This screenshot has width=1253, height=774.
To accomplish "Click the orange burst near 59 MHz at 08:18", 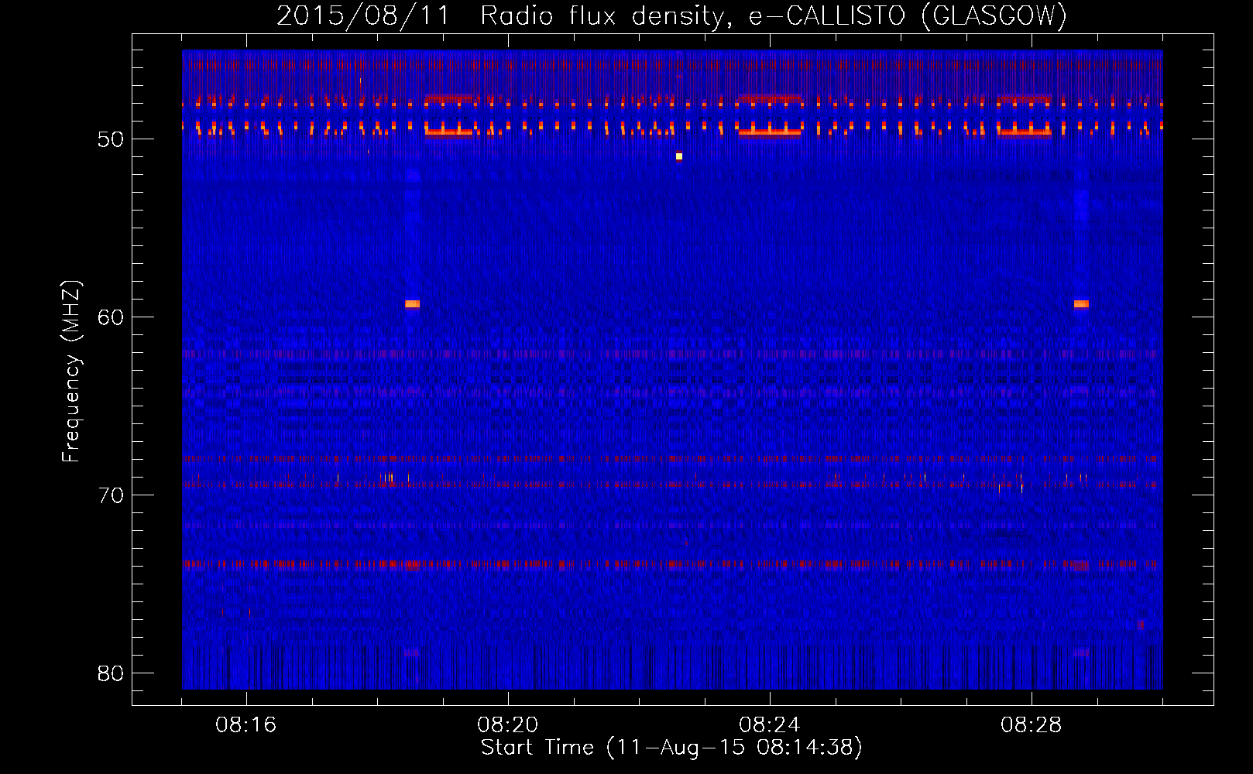I will (412, 304).
